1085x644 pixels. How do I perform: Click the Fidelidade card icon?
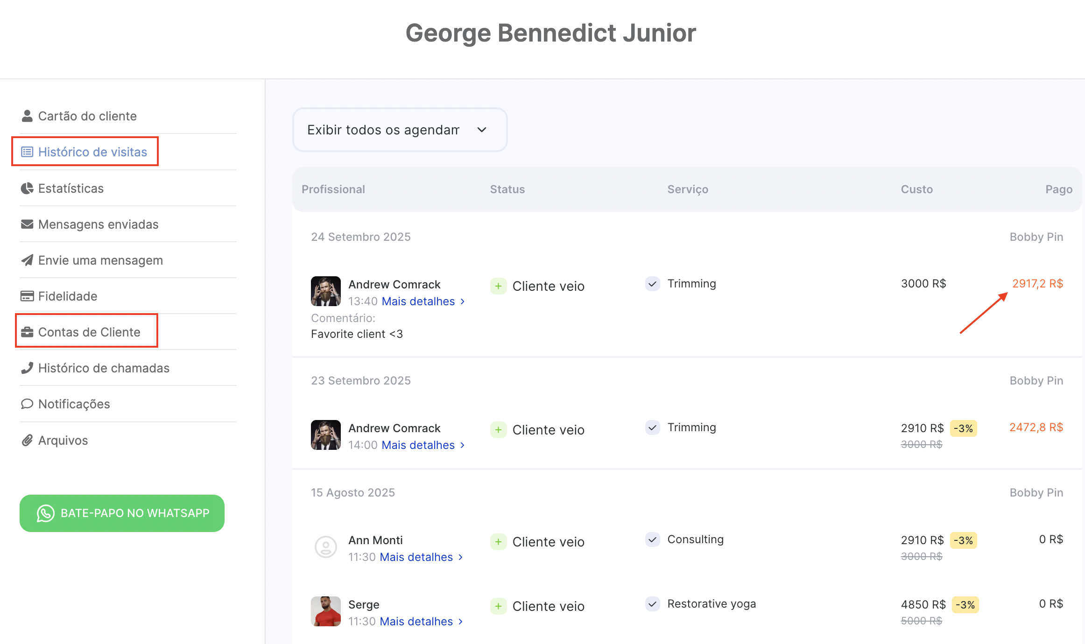pos(27,296)
